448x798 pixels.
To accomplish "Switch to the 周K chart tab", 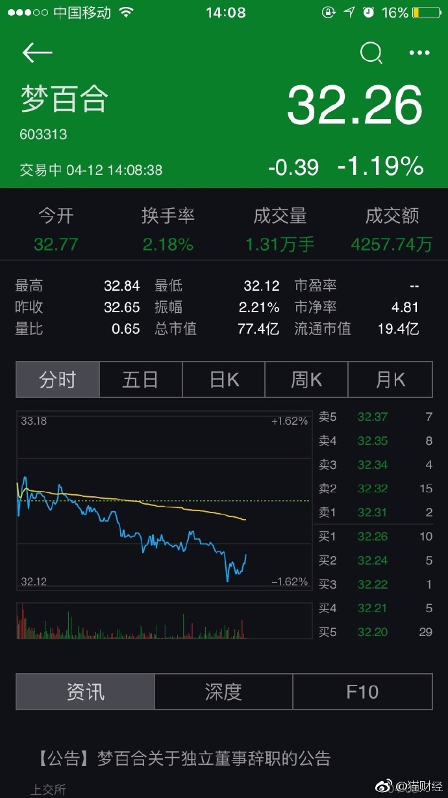I will pos(306,380).
